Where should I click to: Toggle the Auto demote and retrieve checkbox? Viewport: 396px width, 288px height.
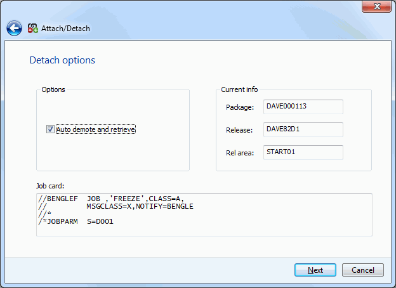[50, 129]
